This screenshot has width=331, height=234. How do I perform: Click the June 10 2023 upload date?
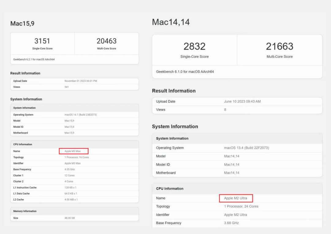coord(242,101)
